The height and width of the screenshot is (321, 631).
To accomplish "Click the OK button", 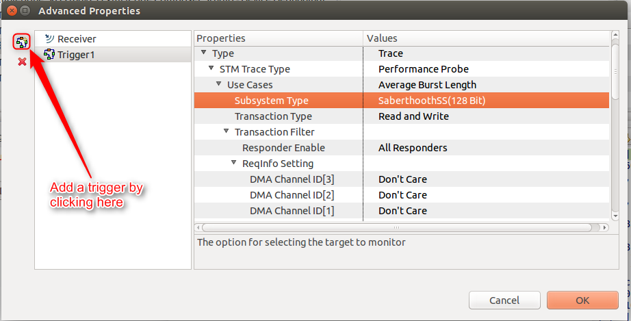I will pos(582,300).
